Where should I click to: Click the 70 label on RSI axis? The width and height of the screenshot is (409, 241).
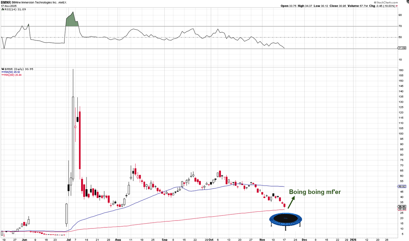(x=399, y=26)
